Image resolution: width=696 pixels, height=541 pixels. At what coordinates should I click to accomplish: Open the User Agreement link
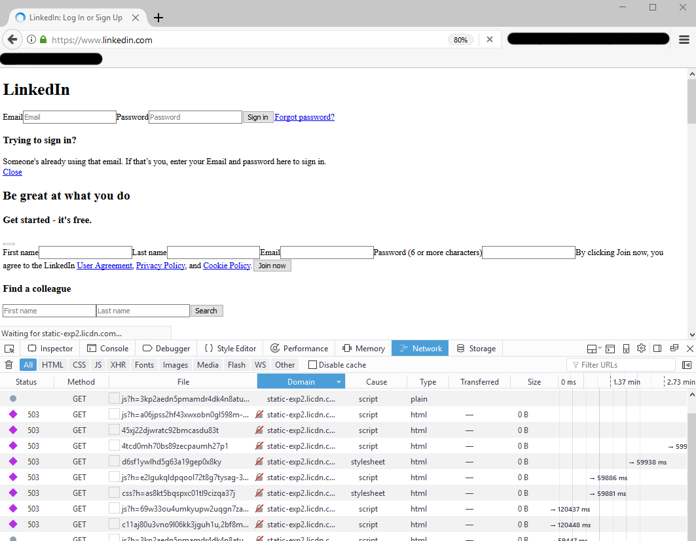[x=104, y=266]
